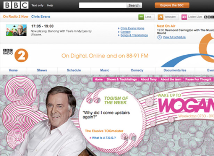The image size is (214, 156).
Task: Click the On Radio 2 Now label
Action: point(16,17)
